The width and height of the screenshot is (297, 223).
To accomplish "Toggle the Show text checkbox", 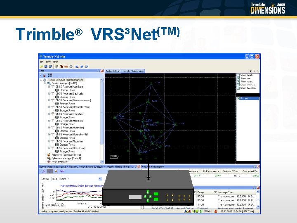I will 238,78.
